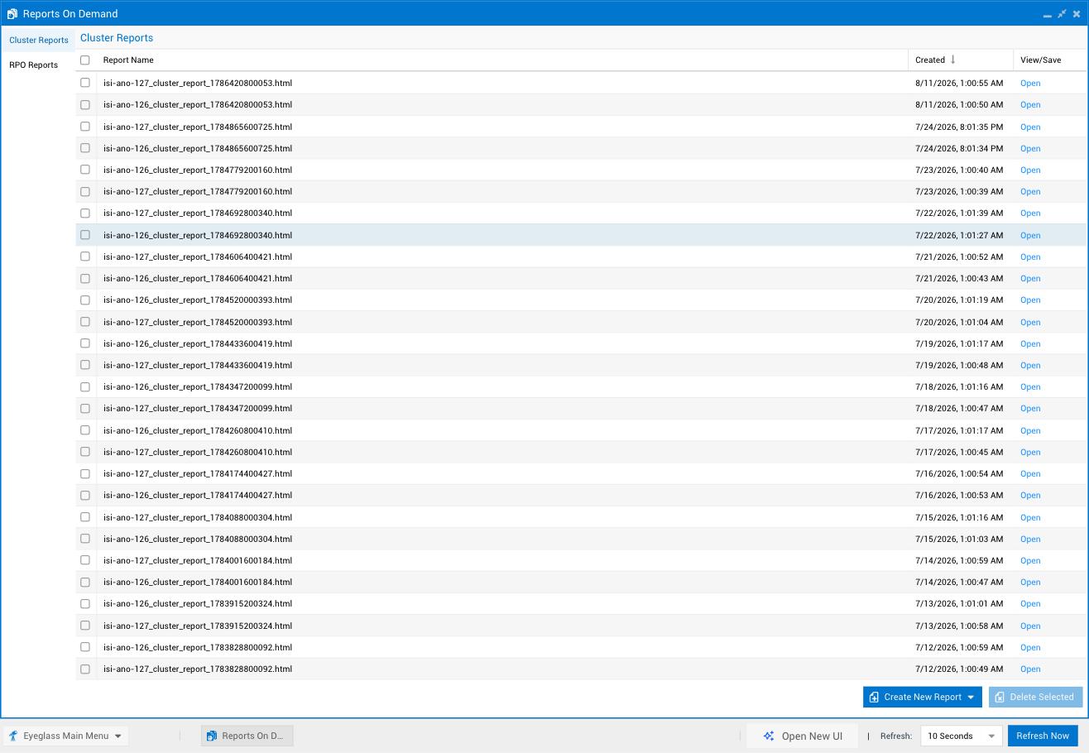Close the Reports On Demand window
The height and width of the screenshot is (753, 1089).
(1077, 14)
